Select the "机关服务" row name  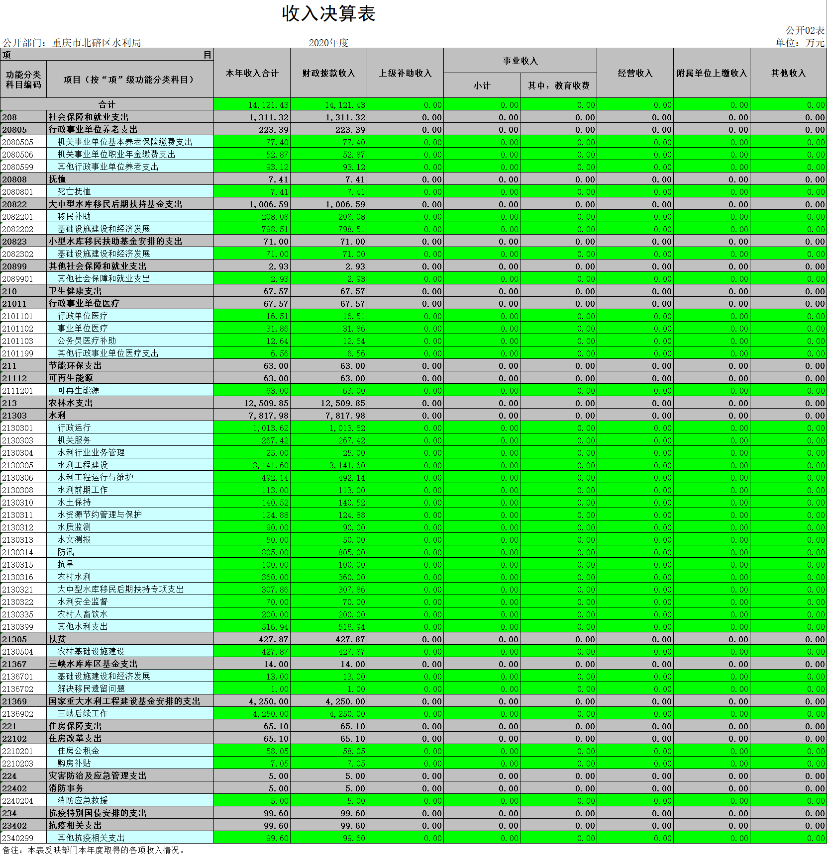[x=74, y=440]
